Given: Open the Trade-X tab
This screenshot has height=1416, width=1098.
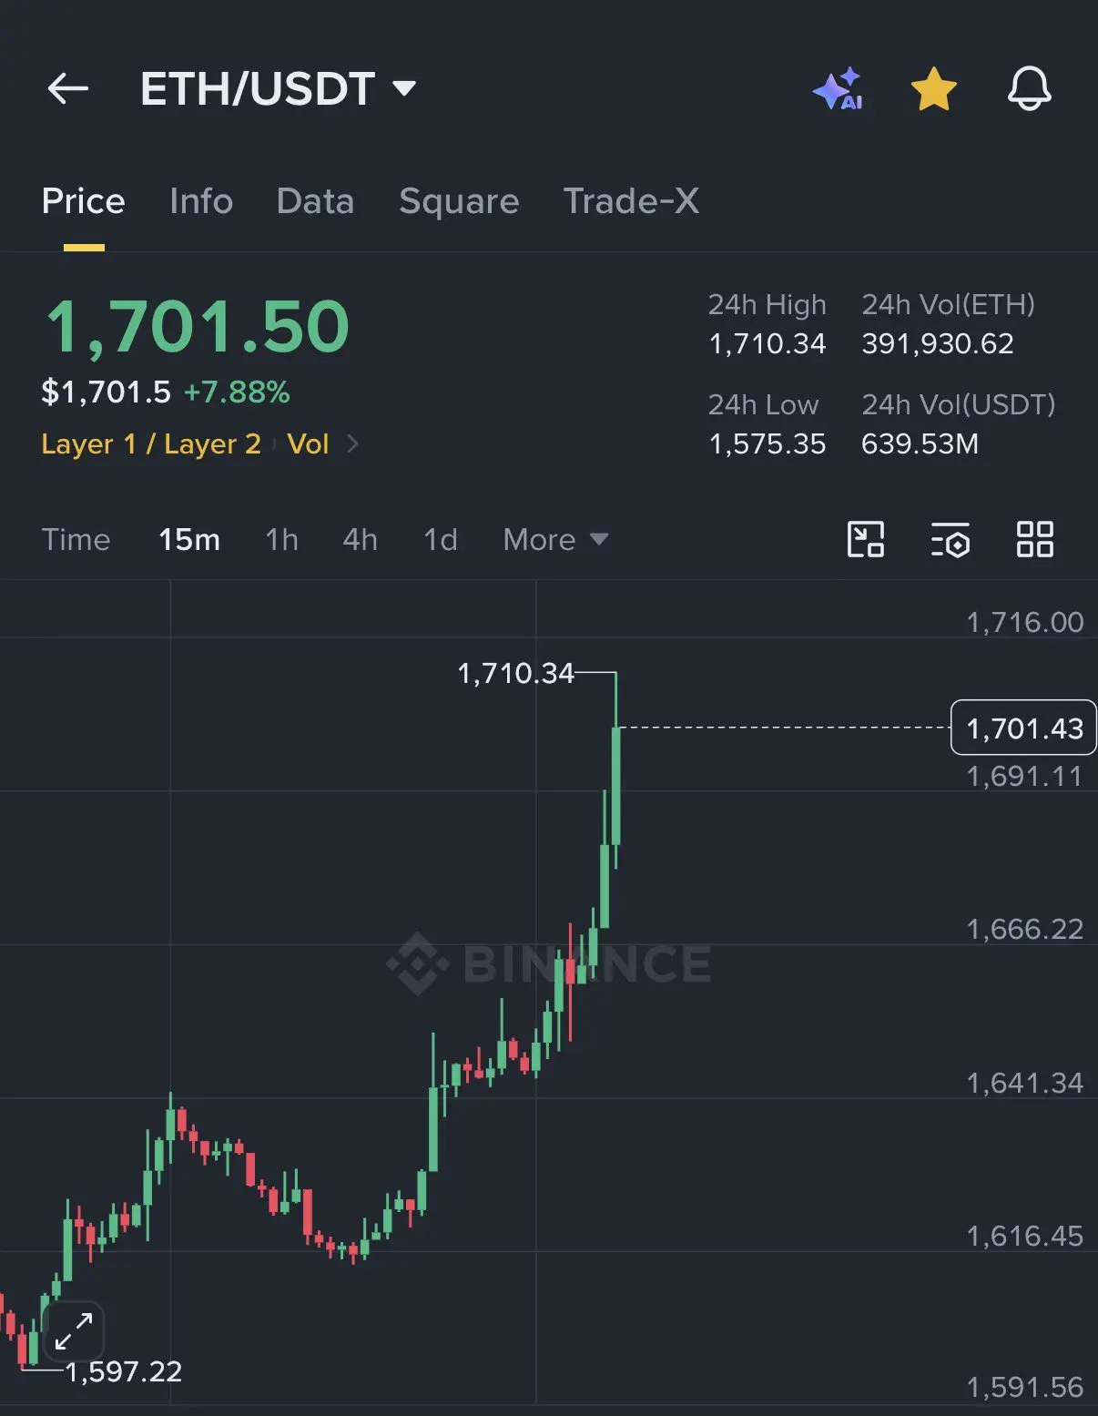Looking at the screenshot, I should [631, 200].
